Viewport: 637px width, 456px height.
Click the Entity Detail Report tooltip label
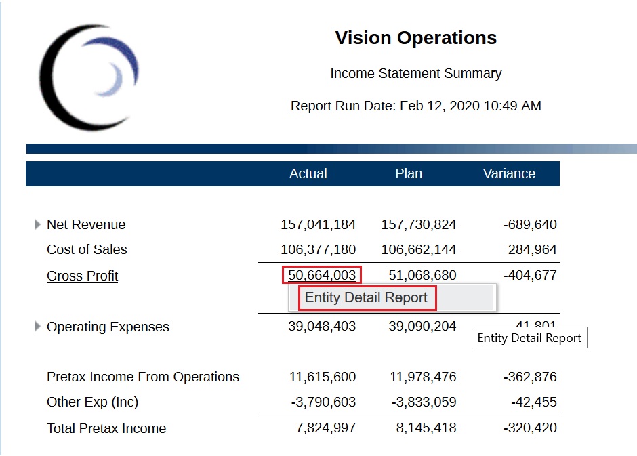(529, 337)
